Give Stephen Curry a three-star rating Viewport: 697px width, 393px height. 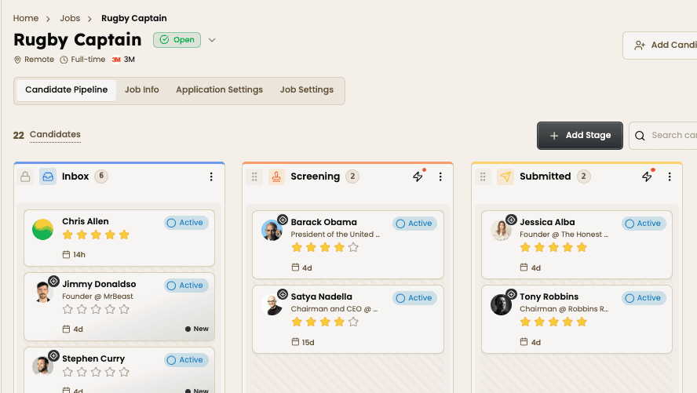coord(96,372)
